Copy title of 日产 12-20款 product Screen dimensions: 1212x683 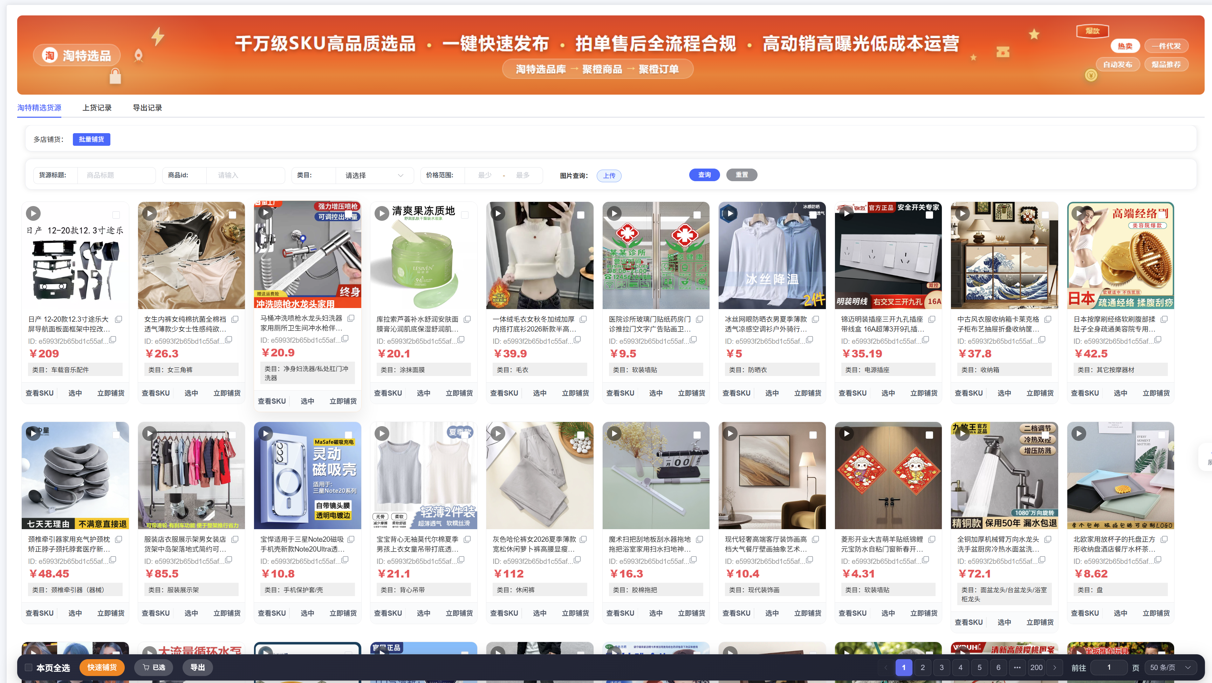pos(118,319)
